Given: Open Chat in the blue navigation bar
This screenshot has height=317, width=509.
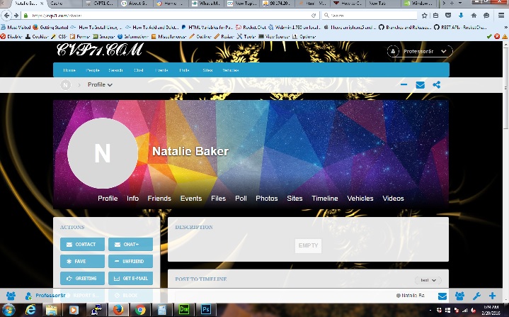Looking at the screenshot, I should pyautogui.click(x=139, y=70).
